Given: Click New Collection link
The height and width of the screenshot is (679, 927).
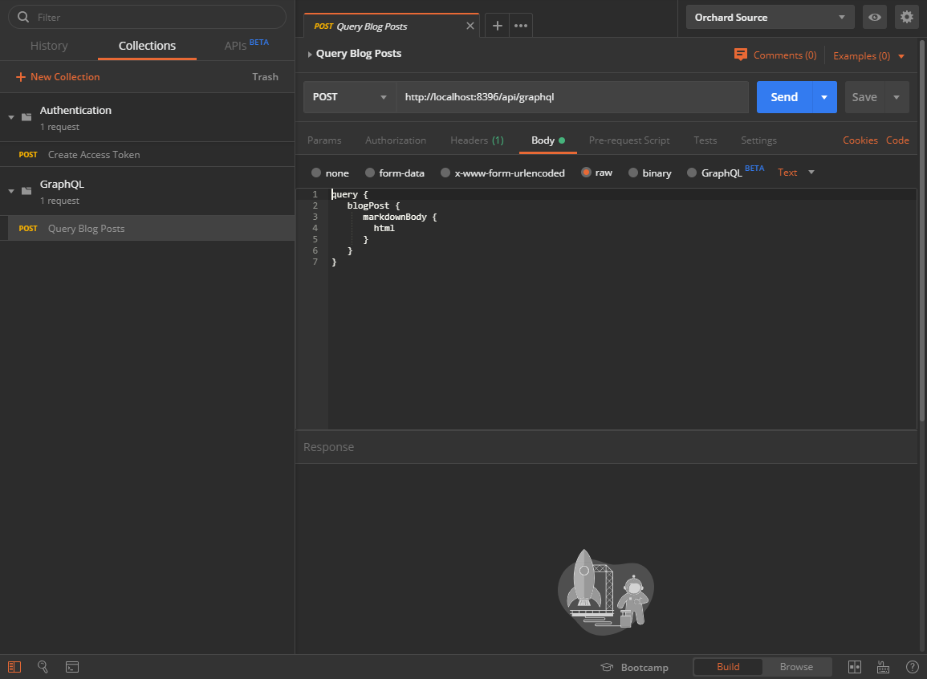Looking at the screenshot, I should pyautogui.click(x=65, y=77).
